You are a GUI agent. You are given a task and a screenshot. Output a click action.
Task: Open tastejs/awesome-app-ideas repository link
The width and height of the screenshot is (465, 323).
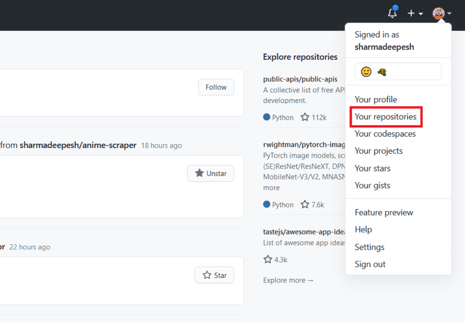tap(304, 231)
